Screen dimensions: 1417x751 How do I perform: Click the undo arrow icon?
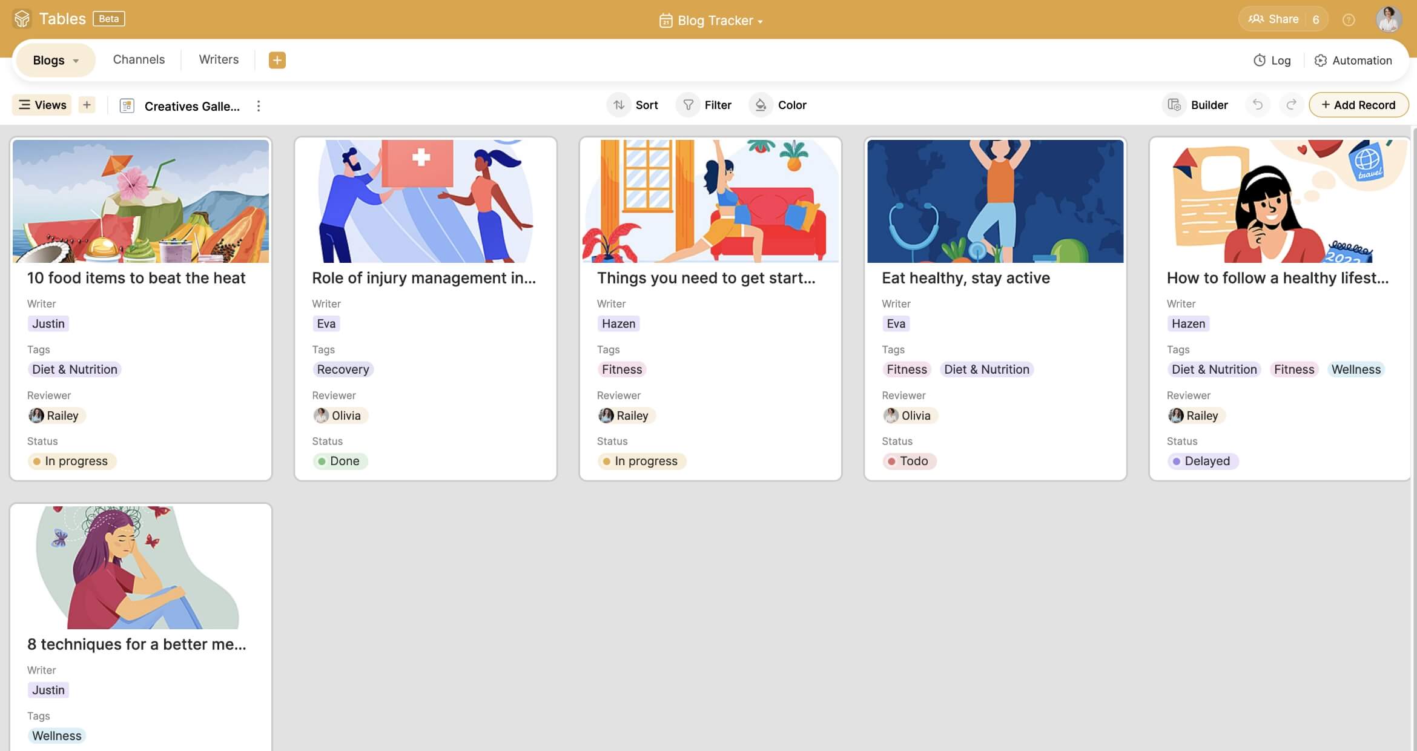pyautogui.click(x=1258, y=105)
